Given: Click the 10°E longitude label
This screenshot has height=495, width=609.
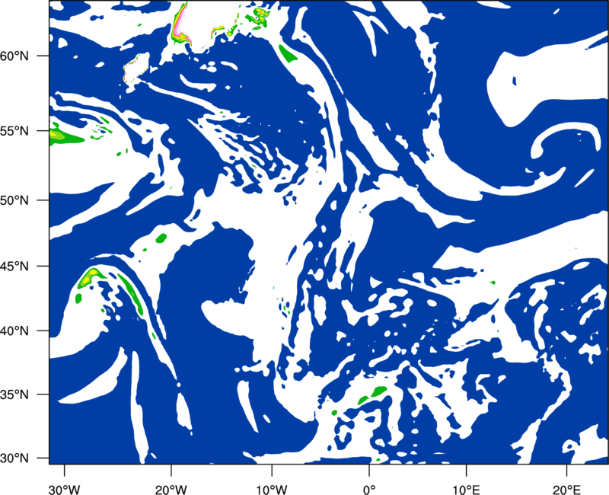Looking at the screenshot, I should tap(466, 490).
